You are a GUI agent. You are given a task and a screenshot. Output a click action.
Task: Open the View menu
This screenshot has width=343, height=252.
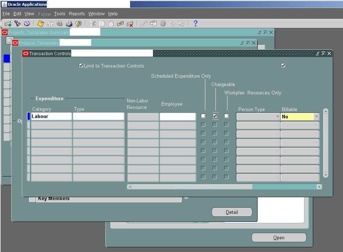(x=29, y=14)
